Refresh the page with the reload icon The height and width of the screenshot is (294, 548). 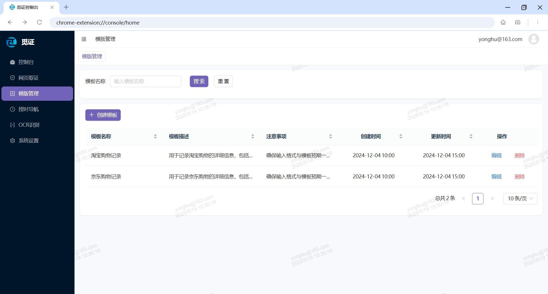coord(39,22)
